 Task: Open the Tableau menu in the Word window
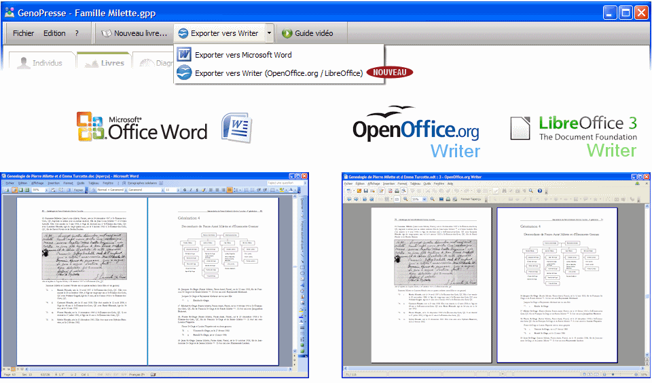click(x=94, y=183)
